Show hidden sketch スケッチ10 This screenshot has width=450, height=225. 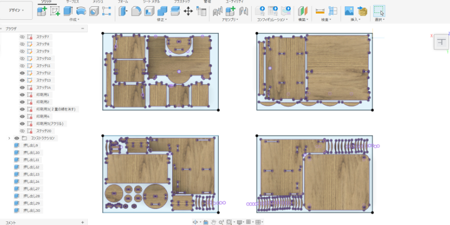coord(22,58)
